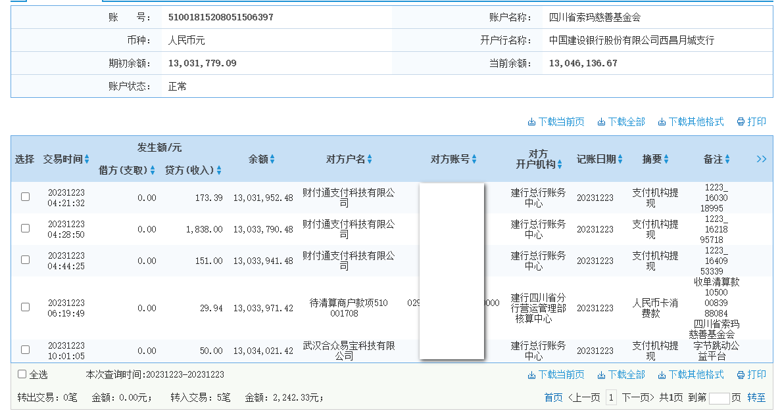Go to 上一页 previous page
The width and height of the screenshot is (780, 417).
[584, 398]
